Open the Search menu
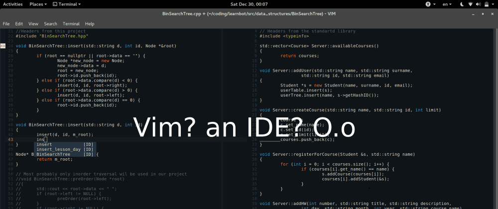Image resolution: width=498 pixels, height=209 pixels. coord(50,24)
